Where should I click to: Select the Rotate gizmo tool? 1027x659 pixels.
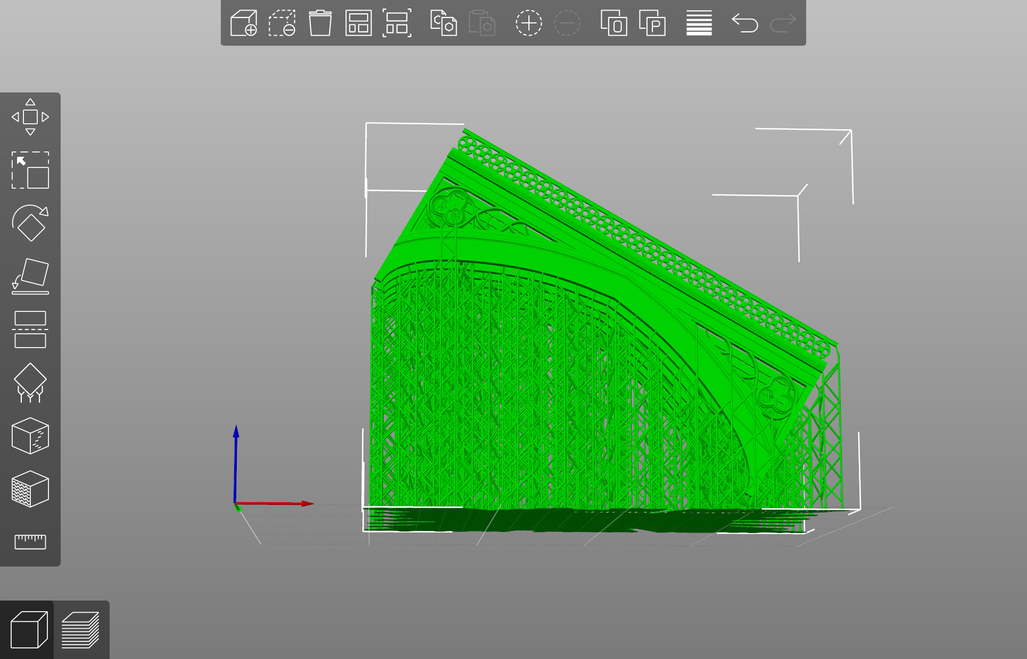30,223
